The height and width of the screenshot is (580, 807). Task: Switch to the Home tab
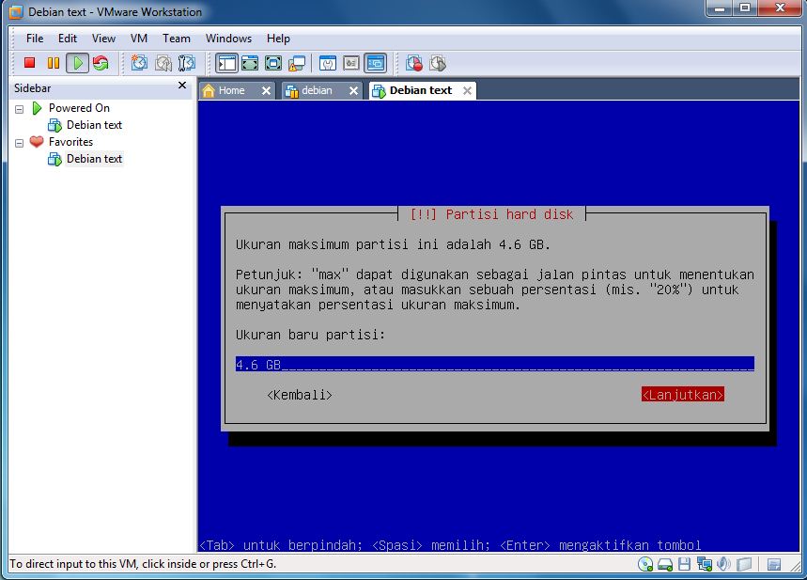tap(231, 90)
